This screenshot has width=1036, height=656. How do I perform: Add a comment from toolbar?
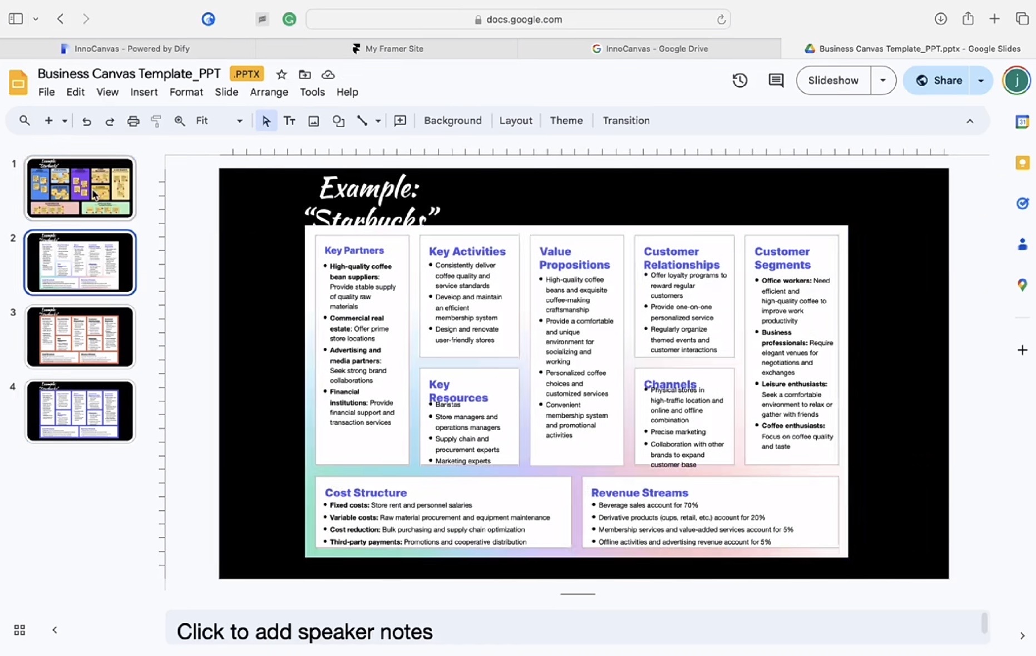pyautogui.click(x=400, y=121)
